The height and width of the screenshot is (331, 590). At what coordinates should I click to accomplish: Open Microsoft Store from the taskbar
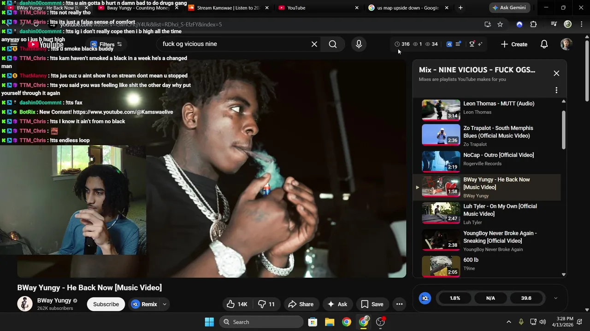(313, 322)
